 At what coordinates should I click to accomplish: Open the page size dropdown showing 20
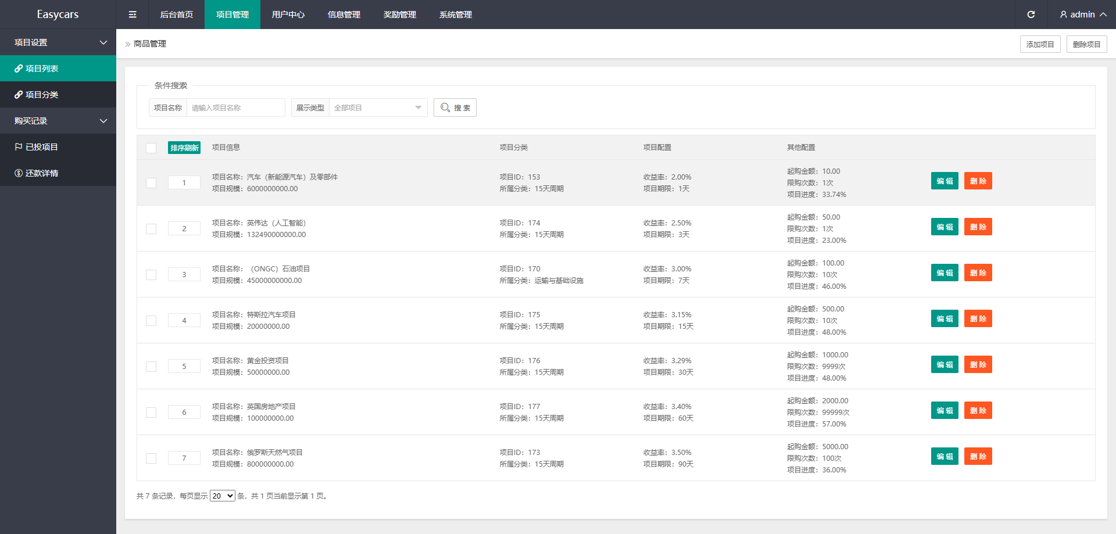pyautogui.click(x=222, y=496)
